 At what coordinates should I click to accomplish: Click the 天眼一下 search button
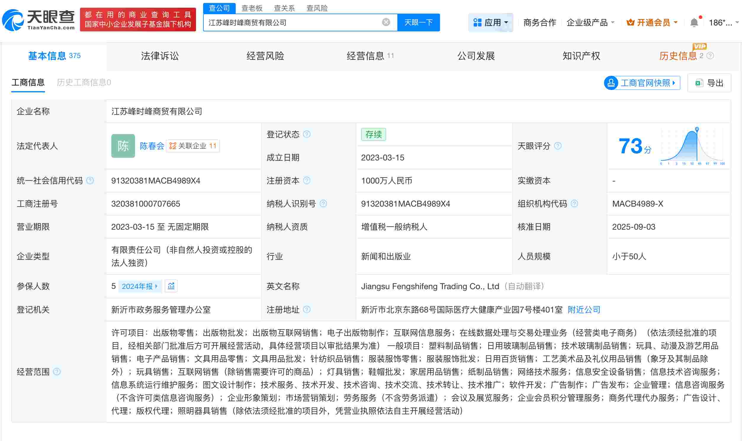point(419,22)
